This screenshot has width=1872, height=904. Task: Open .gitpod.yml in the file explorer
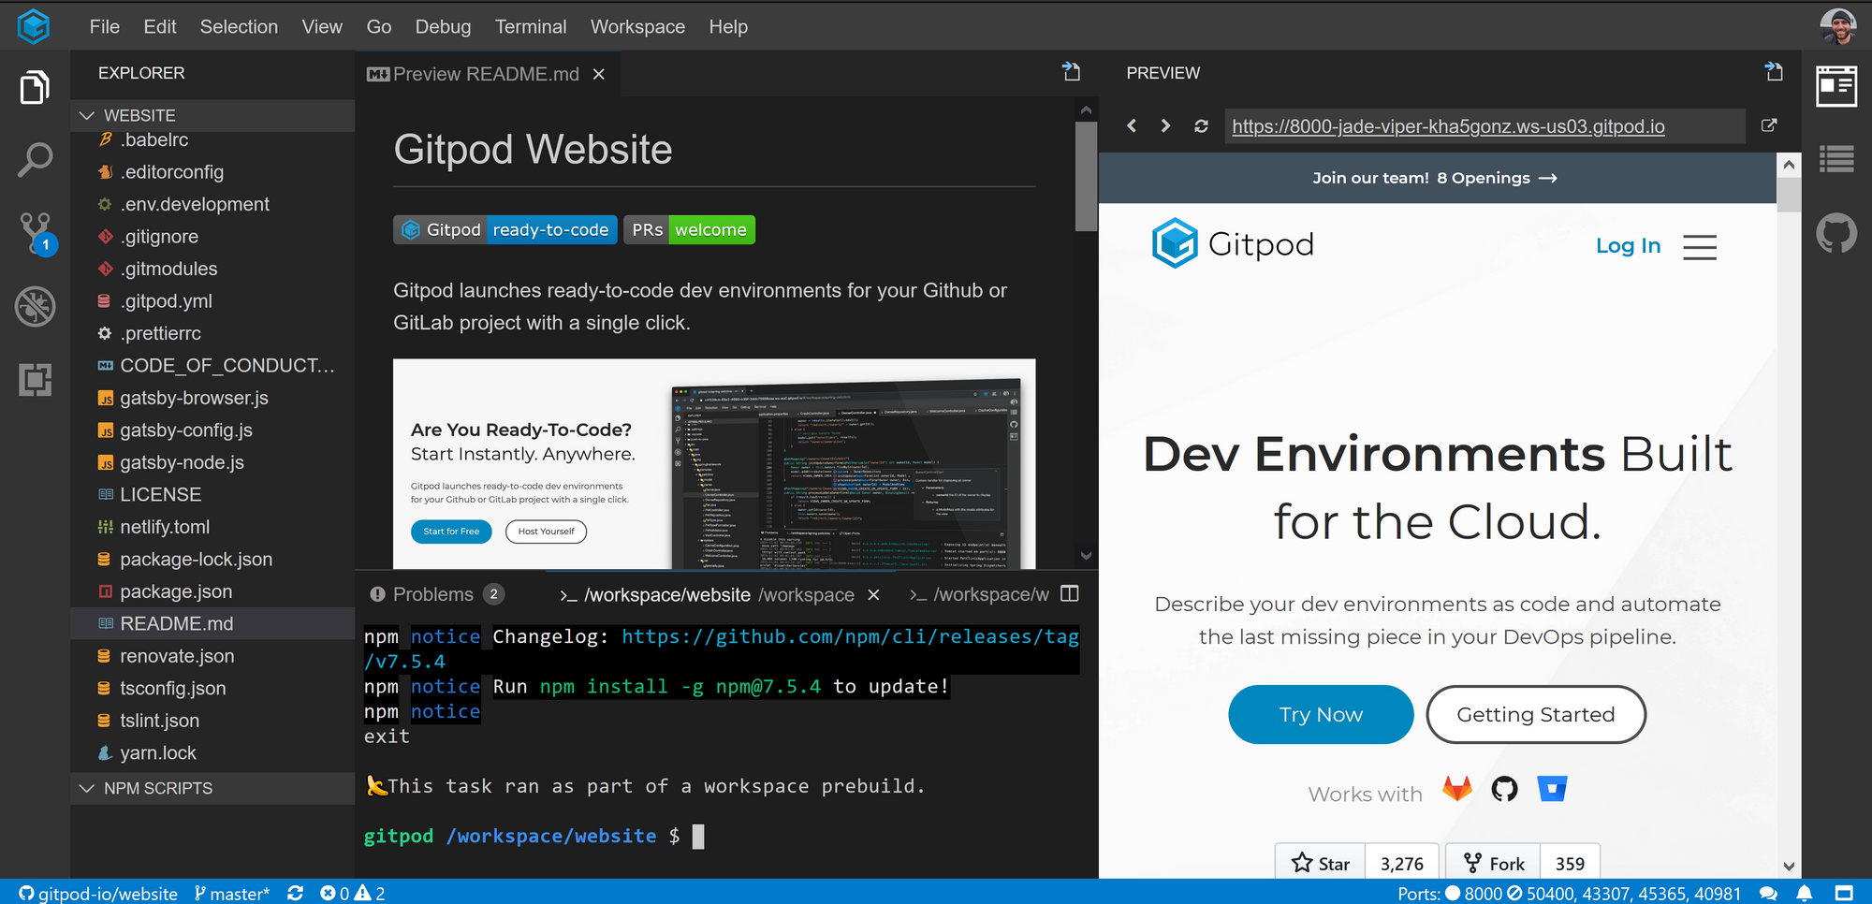(212, 301)
